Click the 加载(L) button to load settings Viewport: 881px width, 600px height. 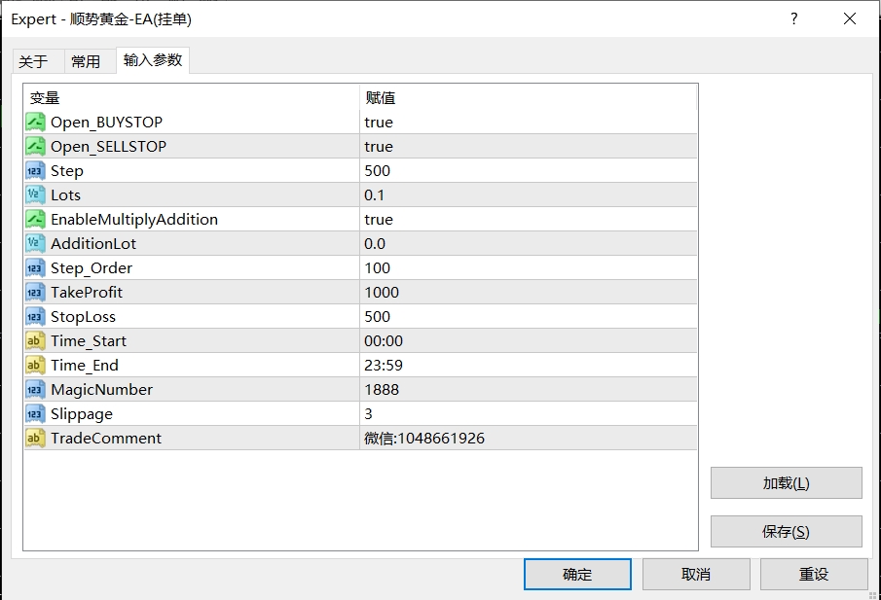tap(786, 482)
